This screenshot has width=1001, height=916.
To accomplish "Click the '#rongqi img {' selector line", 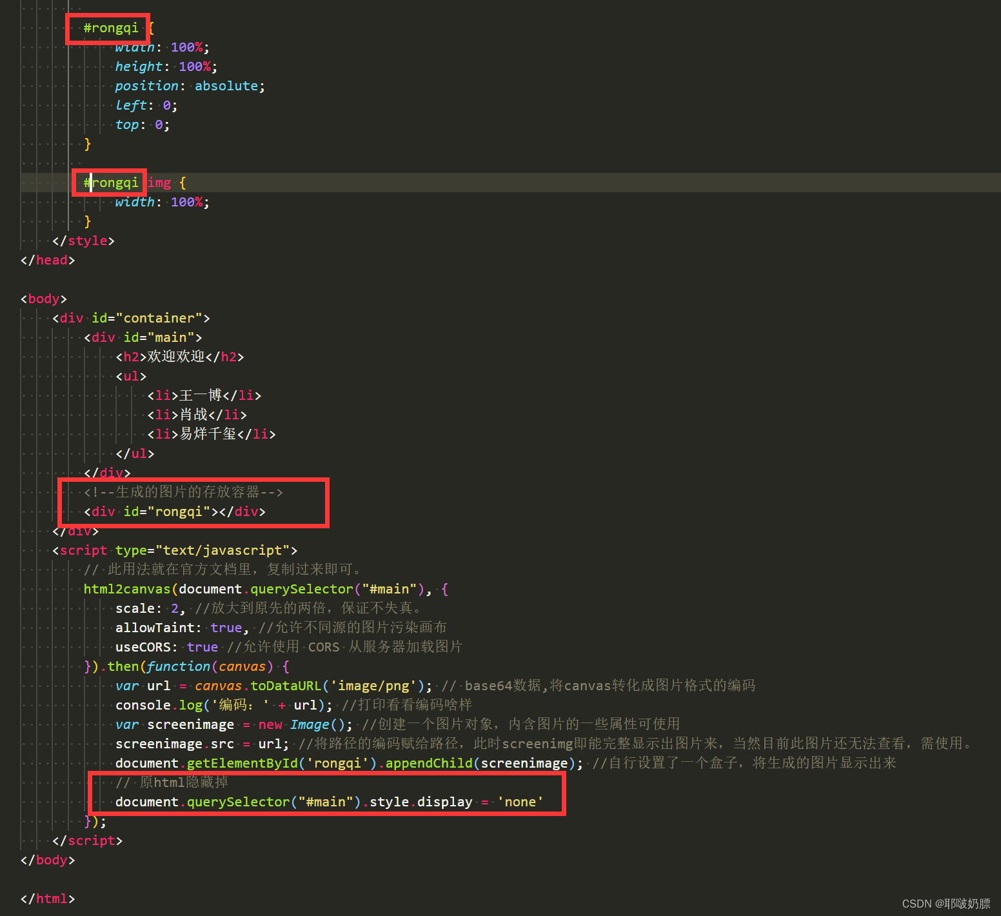I will tap(135, 183).
